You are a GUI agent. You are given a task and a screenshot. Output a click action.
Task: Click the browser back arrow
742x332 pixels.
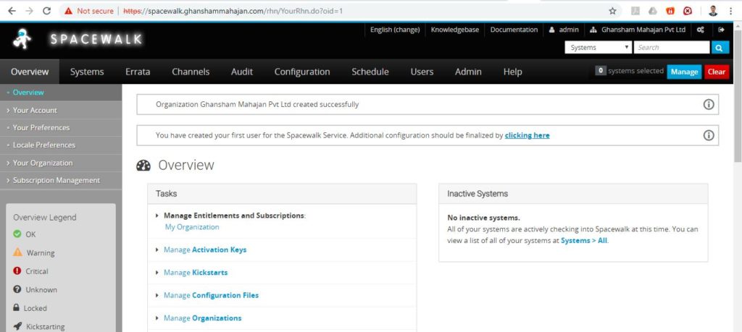tap(12, 11)
